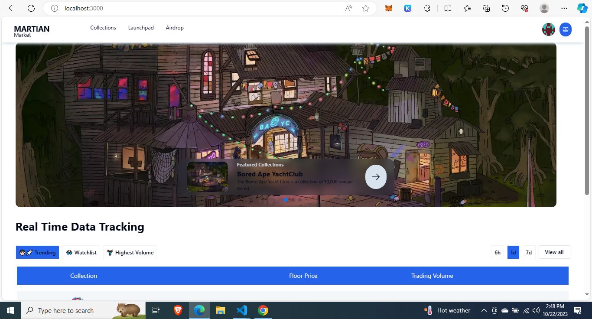The height and width of the screenshot is (319, 592).
Task: Open the Windows Start menu
Action: (10, 310)
